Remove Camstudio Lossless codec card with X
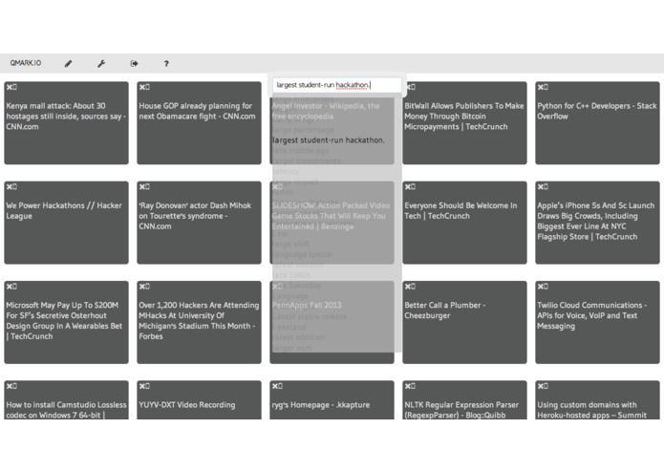The width and height of the screenshot is (664, 472). [x=10, y=386]
